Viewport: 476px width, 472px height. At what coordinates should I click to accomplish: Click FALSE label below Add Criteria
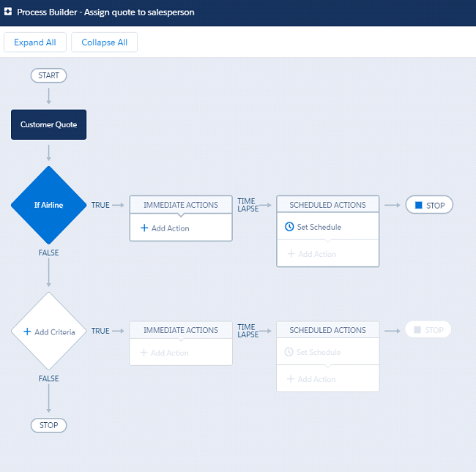(x=48, y=378)
